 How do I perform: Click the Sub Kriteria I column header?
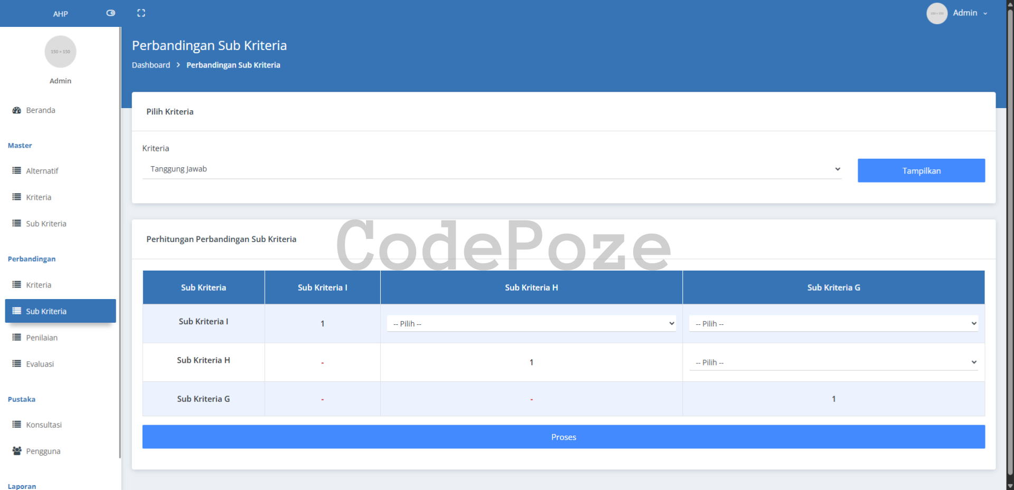pyautogui.click(x=322, y=287)
